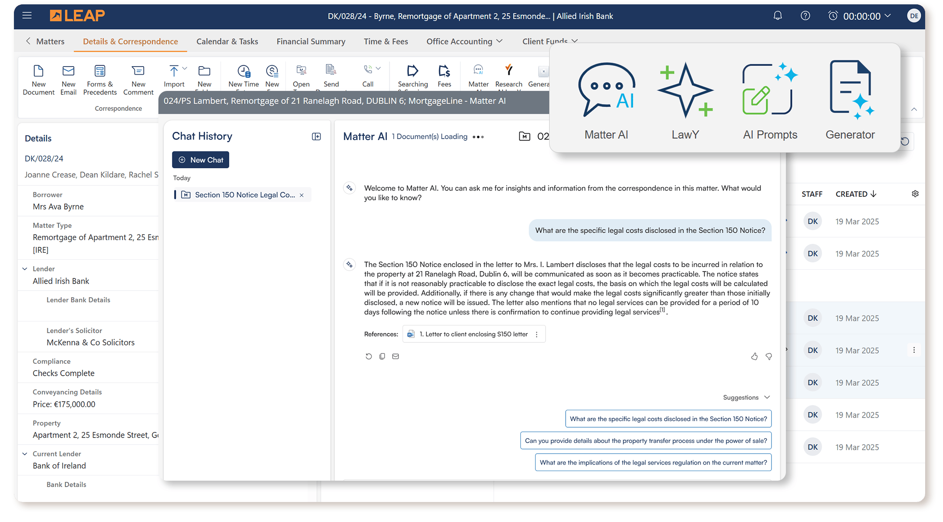Open the Financial Summary tab
The height and width of the screenshot is (522, 943).
311,41
